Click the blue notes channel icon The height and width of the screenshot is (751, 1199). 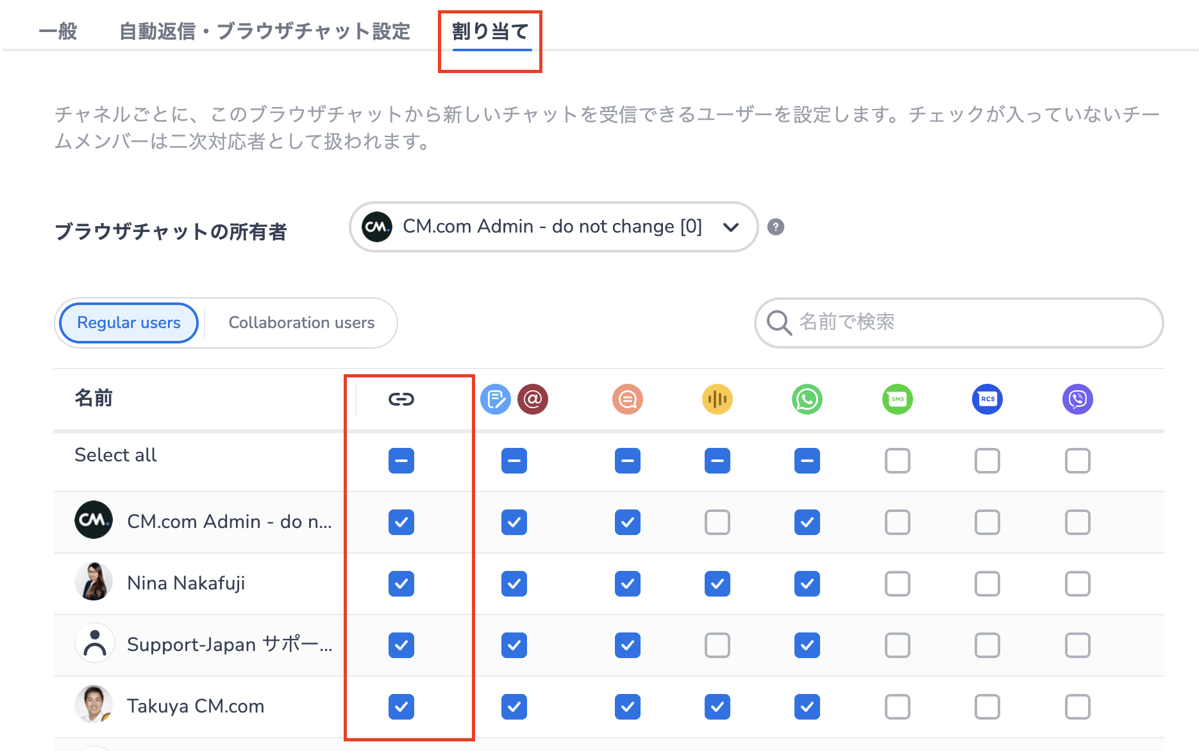[496, 399]
